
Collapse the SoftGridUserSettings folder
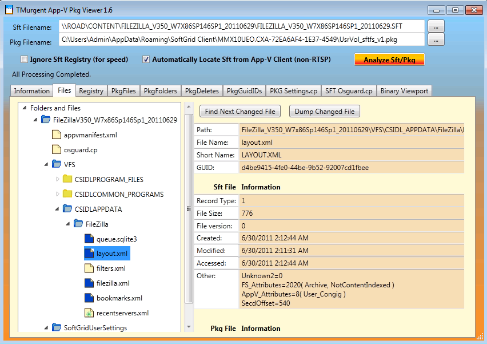(x=46, y=328)
